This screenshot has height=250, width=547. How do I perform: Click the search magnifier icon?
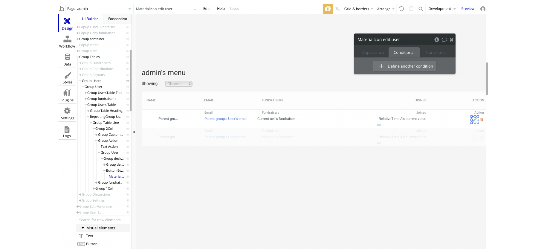[x=421, y=9]
